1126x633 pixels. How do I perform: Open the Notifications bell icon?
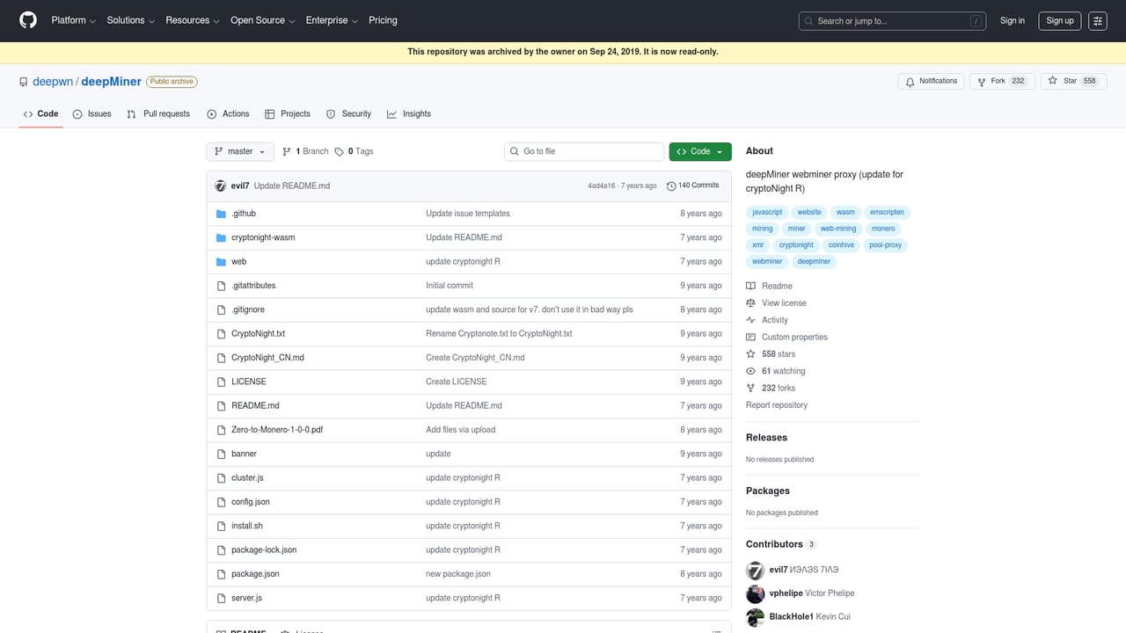910,80
